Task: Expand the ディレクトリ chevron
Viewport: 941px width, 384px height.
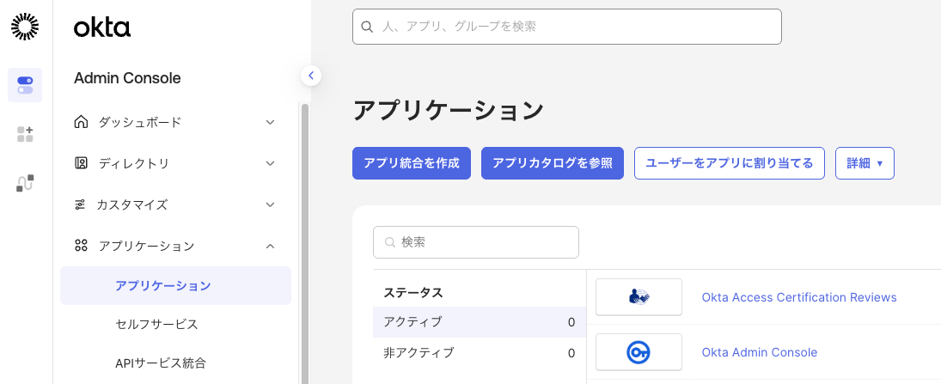Action: pos(270,163)
